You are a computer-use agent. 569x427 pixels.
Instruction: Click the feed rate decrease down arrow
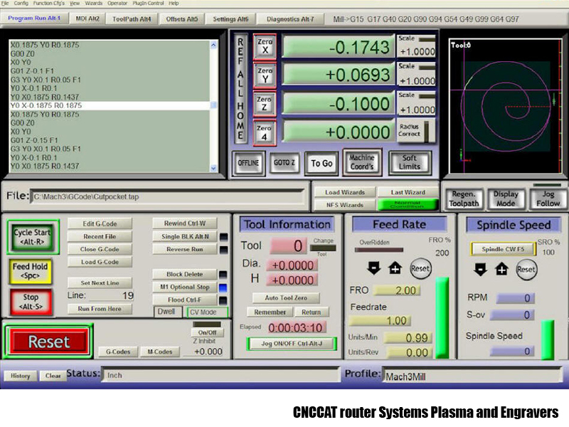373,269
